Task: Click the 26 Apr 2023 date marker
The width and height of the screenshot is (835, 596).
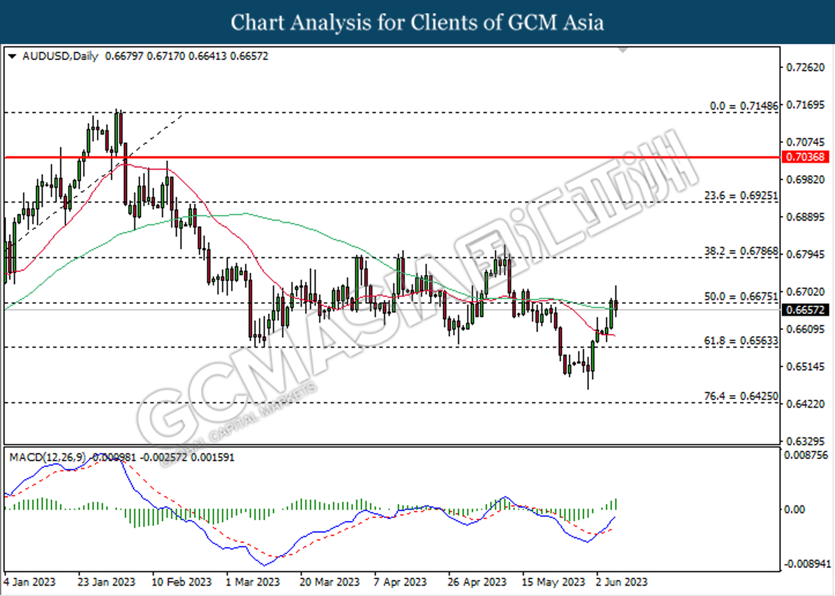Action: 477,582
